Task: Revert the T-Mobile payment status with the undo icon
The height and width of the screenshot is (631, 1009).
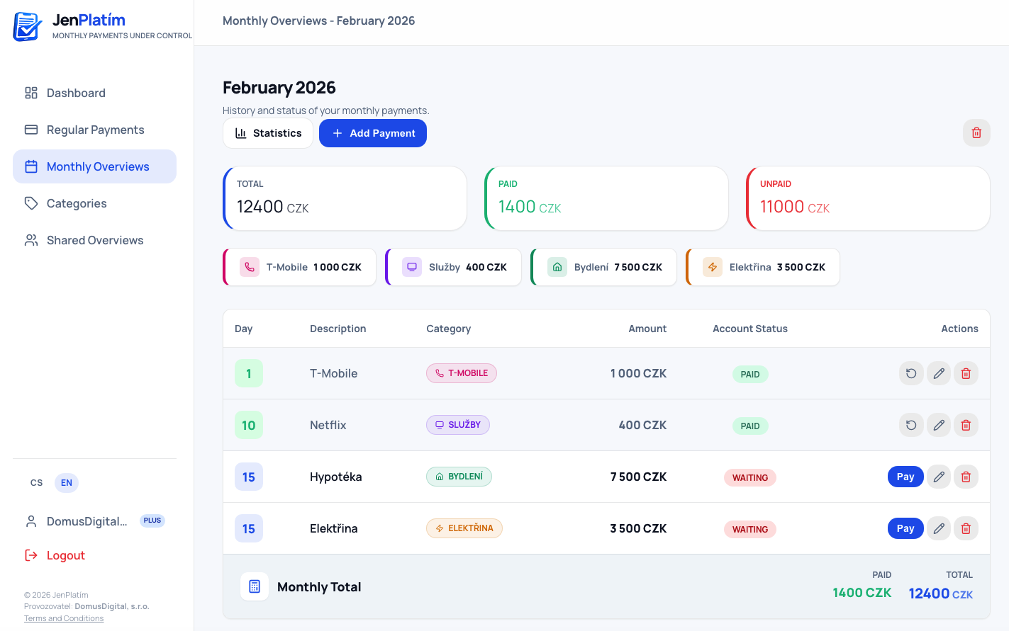Action: (x=911, y=373)
